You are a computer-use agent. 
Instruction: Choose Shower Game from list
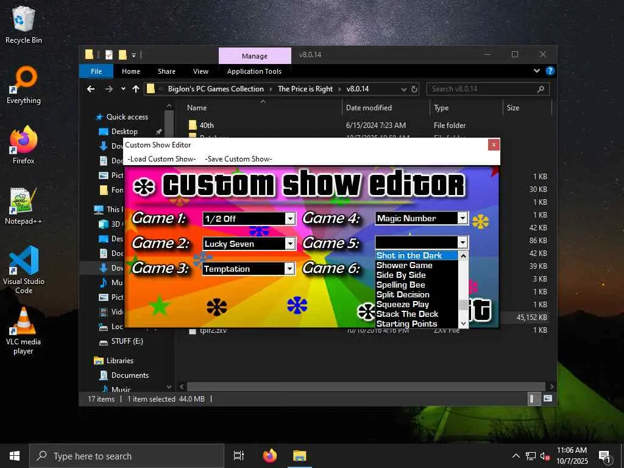coord(417,266)
